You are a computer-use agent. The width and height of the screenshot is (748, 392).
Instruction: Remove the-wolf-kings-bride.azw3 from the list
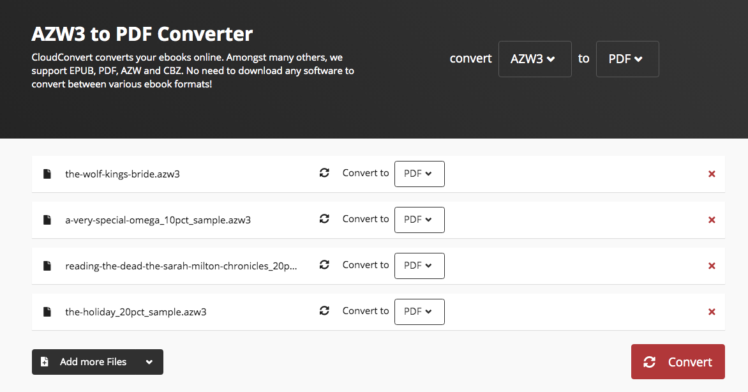[x=712, y=173]
